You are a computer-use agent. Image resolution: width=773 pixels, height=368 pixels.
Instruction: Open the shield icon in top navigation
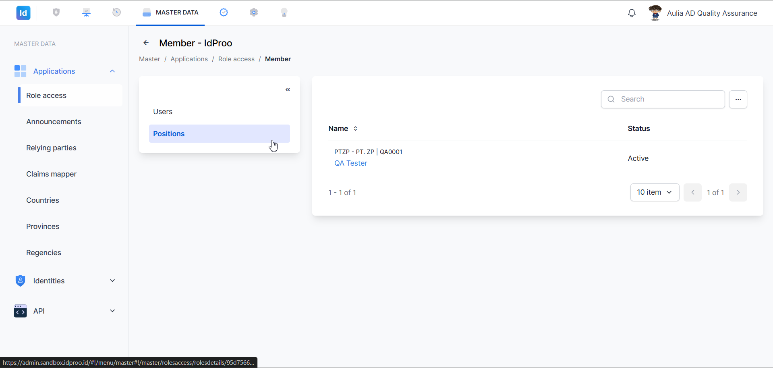(x=56, y=12)
